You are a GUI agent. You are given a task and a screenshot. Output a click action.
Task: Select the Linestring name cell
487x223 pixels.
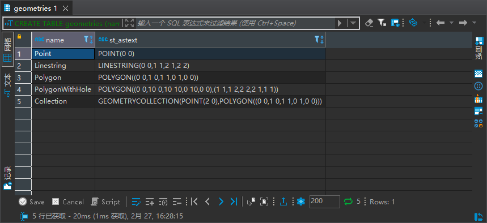[63, 66]
